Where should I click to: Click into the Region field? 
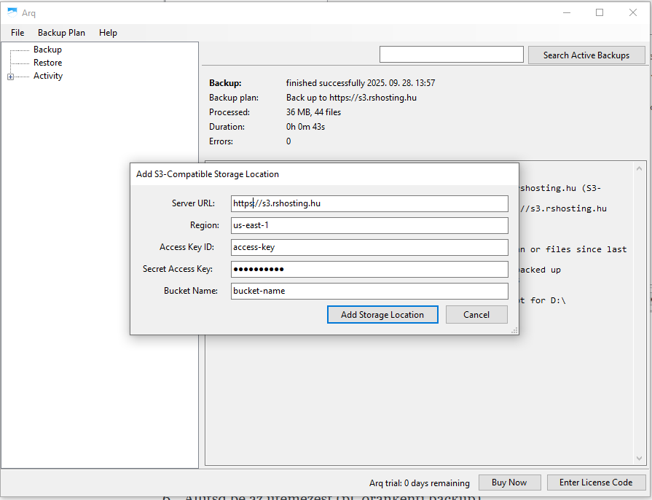point(369,225)
